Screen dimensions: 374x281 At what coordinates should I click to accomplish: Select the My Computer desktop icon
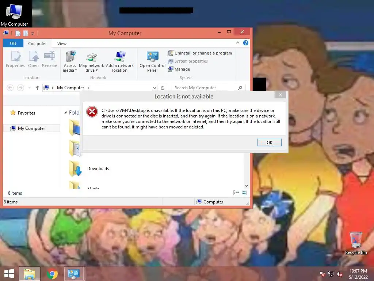pyautogui.click(x=14, y=15)
